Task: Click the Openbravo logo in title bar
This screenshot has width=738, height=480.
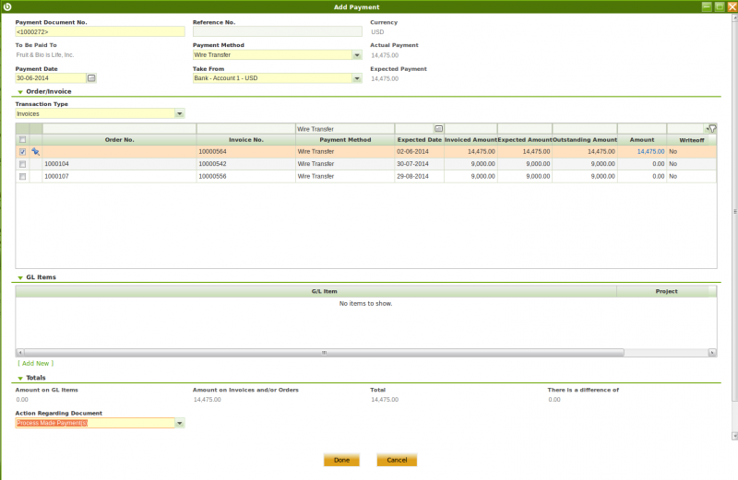Action: (x=7, y=6)
